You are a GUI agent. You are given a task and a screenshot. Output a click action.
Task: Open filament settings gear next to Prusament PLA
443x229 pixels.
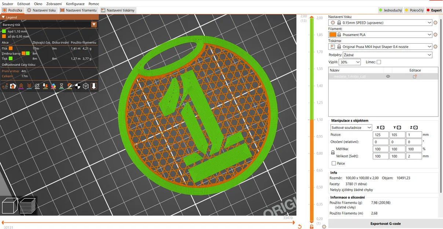click(x=436, y=35)
